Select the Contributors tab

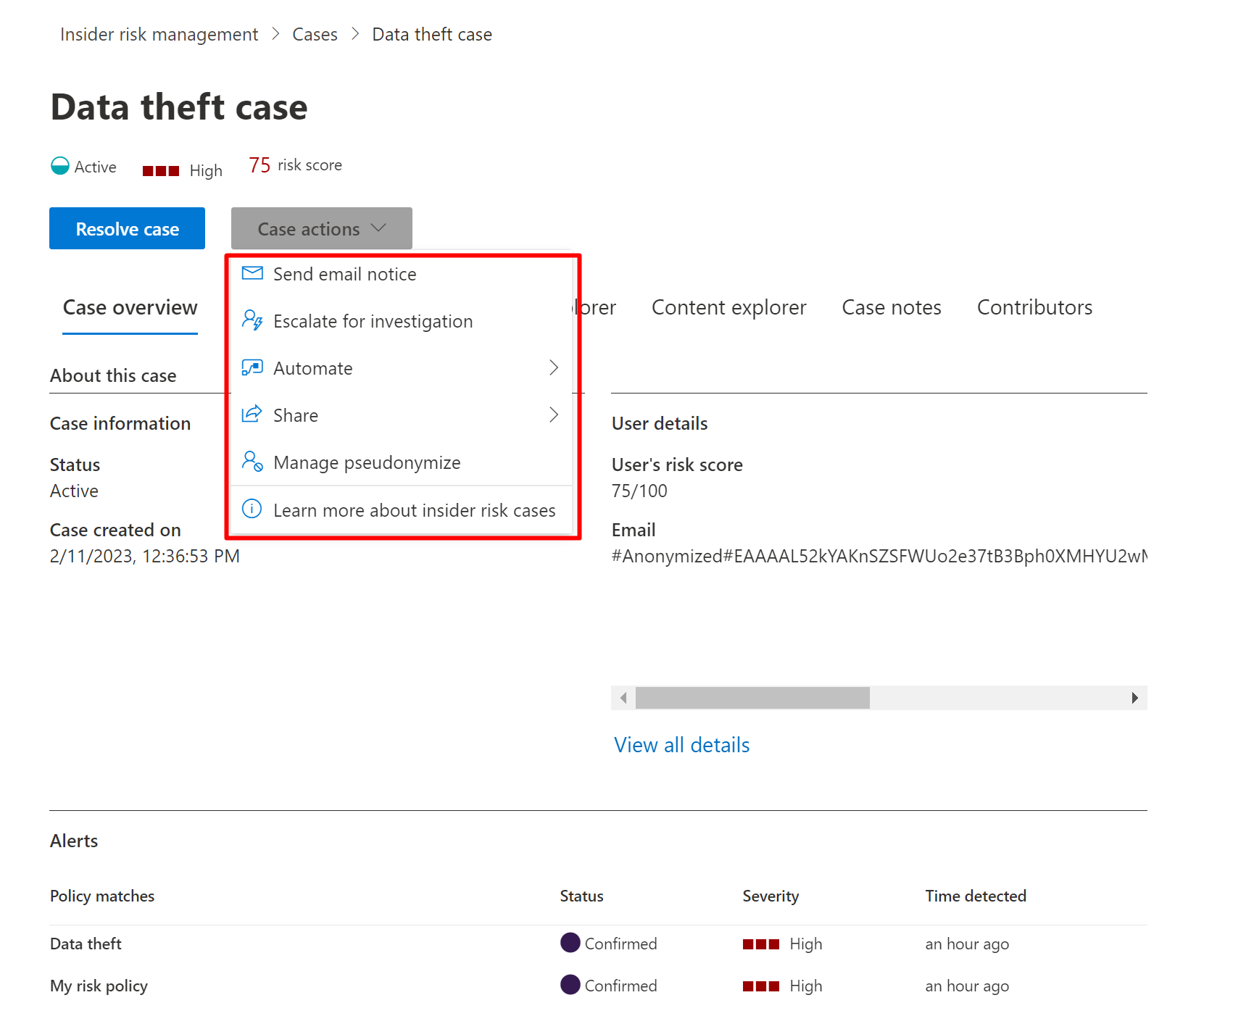pyautogui.click(x=1034, y=307)
